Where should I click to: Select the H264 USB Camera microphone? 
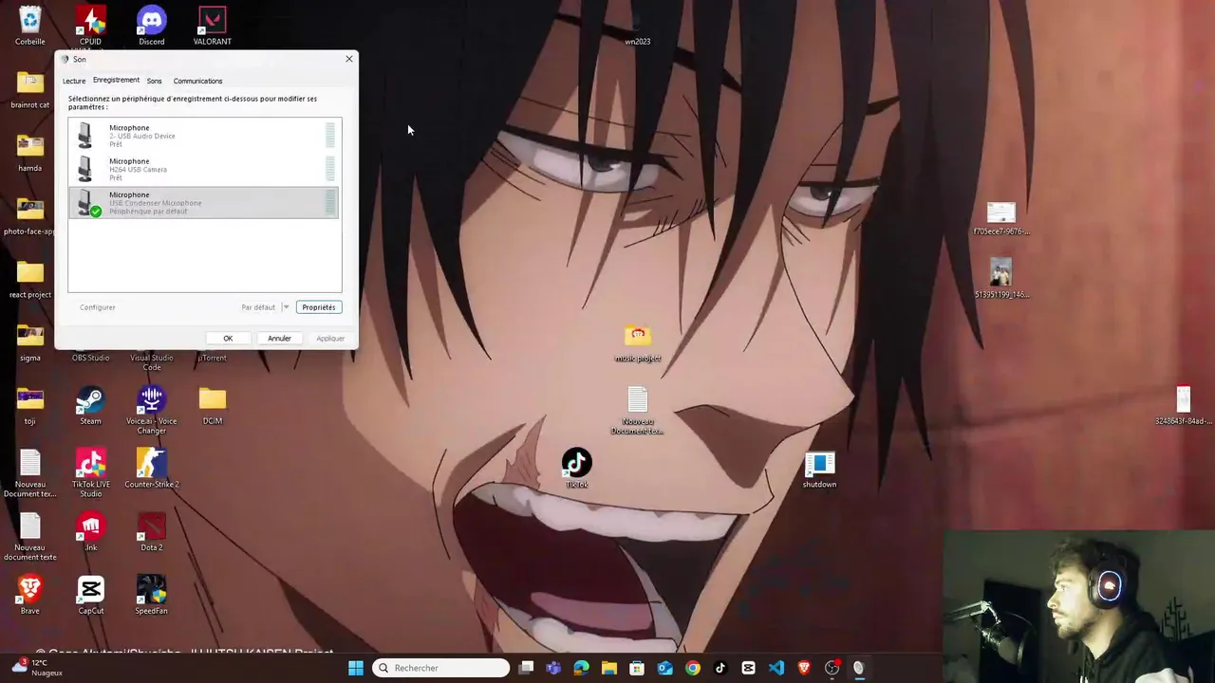[204, 169]
